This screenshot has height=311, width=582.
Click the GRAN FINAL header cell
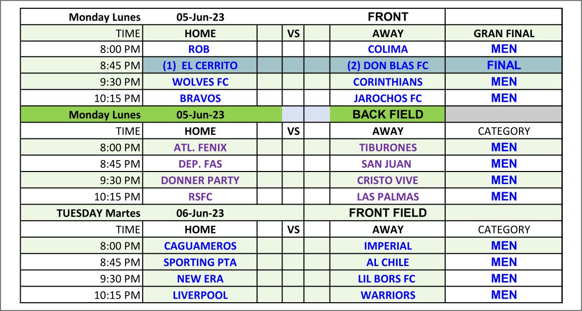pos(504,33)
